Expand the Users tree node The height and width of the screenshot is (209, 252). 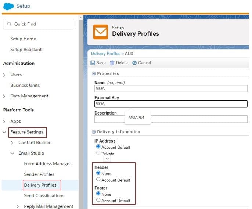point(4,75)
